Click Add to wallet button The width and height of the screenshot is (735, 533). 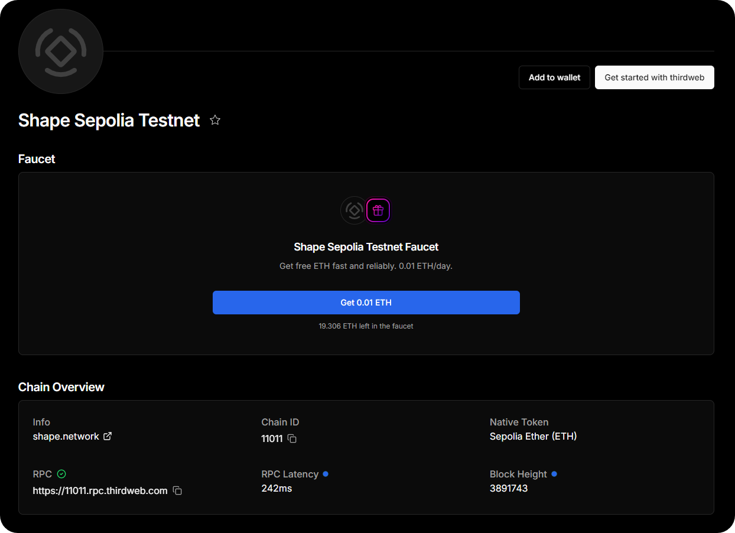coord(554,77)
